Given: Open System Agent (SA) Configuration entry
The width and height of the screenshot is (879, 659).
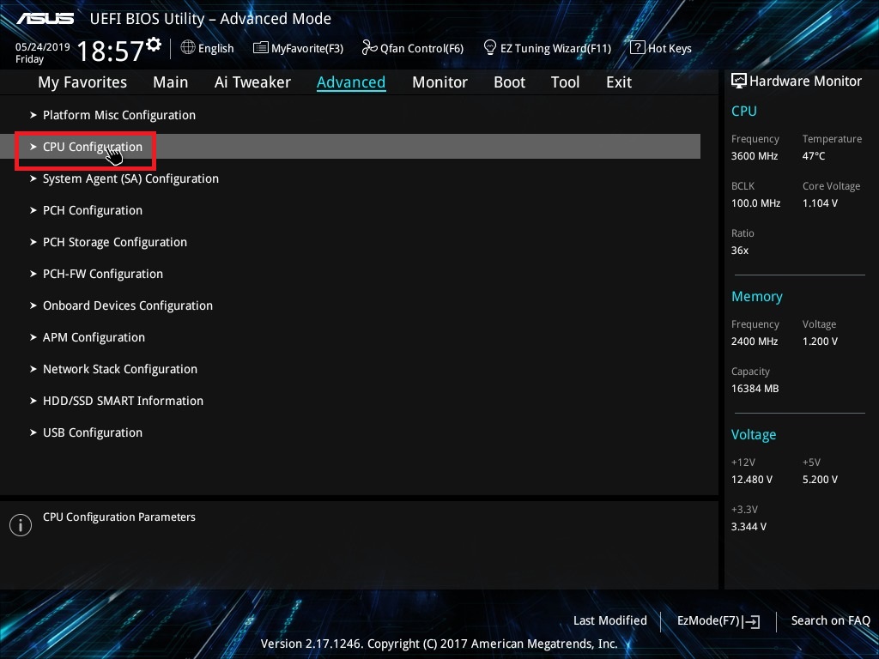Looking at the screenshot, I should (x=130, y=178).
